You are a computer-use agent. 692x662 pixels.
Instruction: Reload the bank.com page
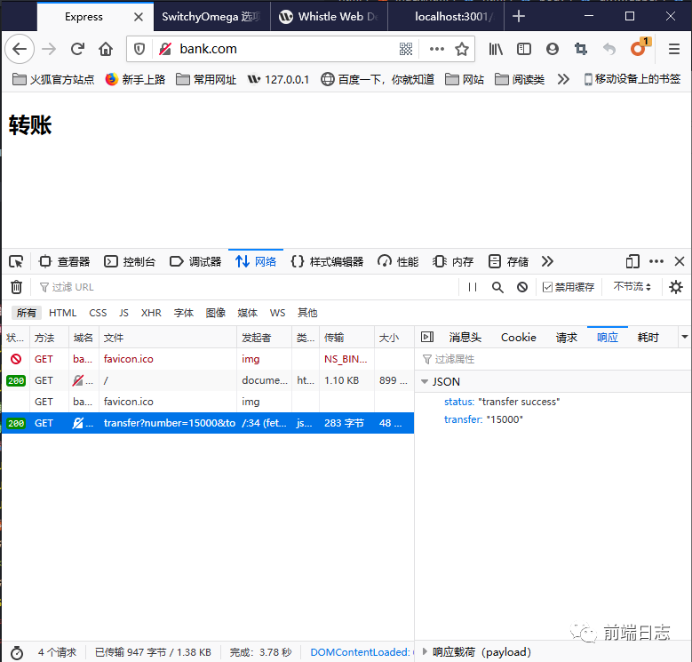point(77,49)
